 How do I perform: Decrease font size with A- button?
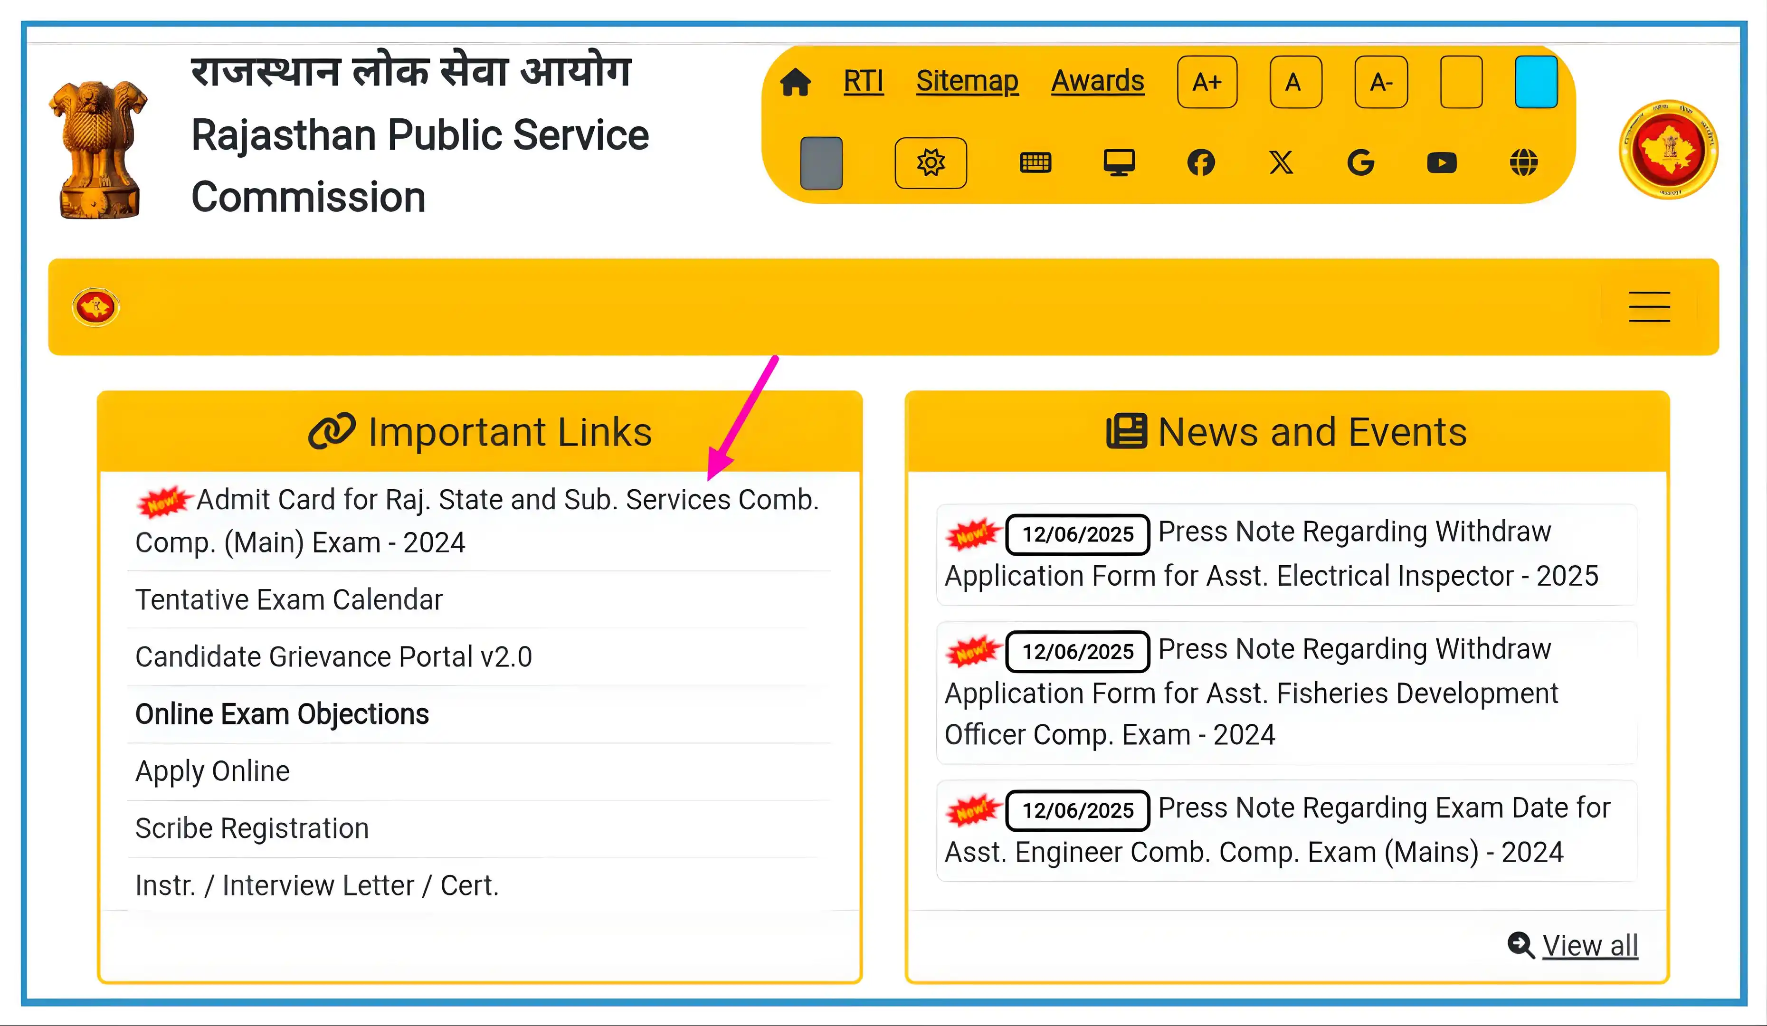point(1381,82)
